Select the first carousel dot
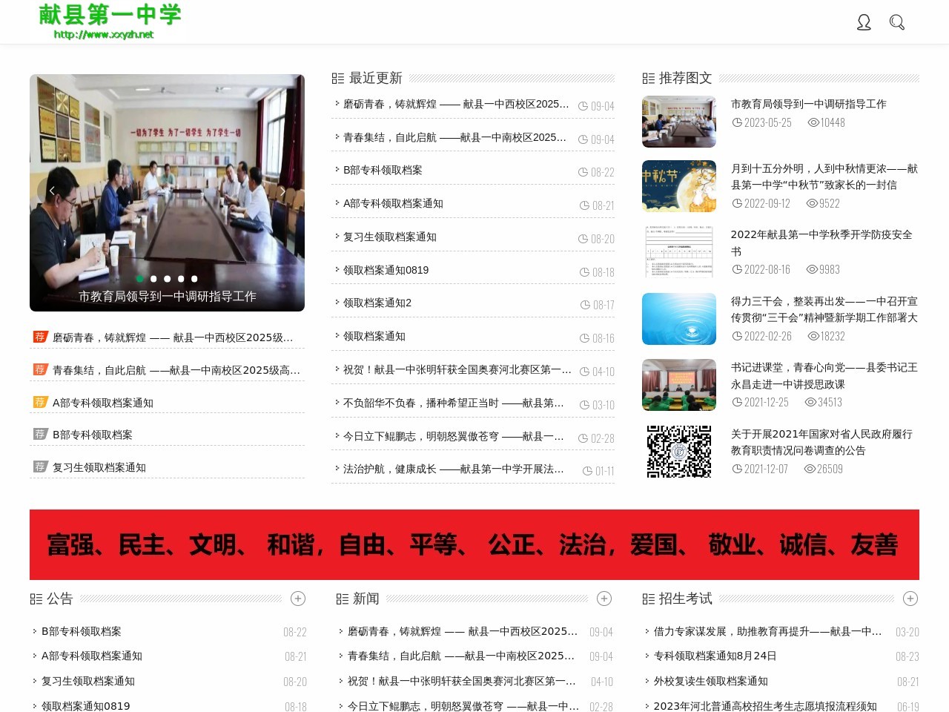The image size is (949, 712). [139, 279]
